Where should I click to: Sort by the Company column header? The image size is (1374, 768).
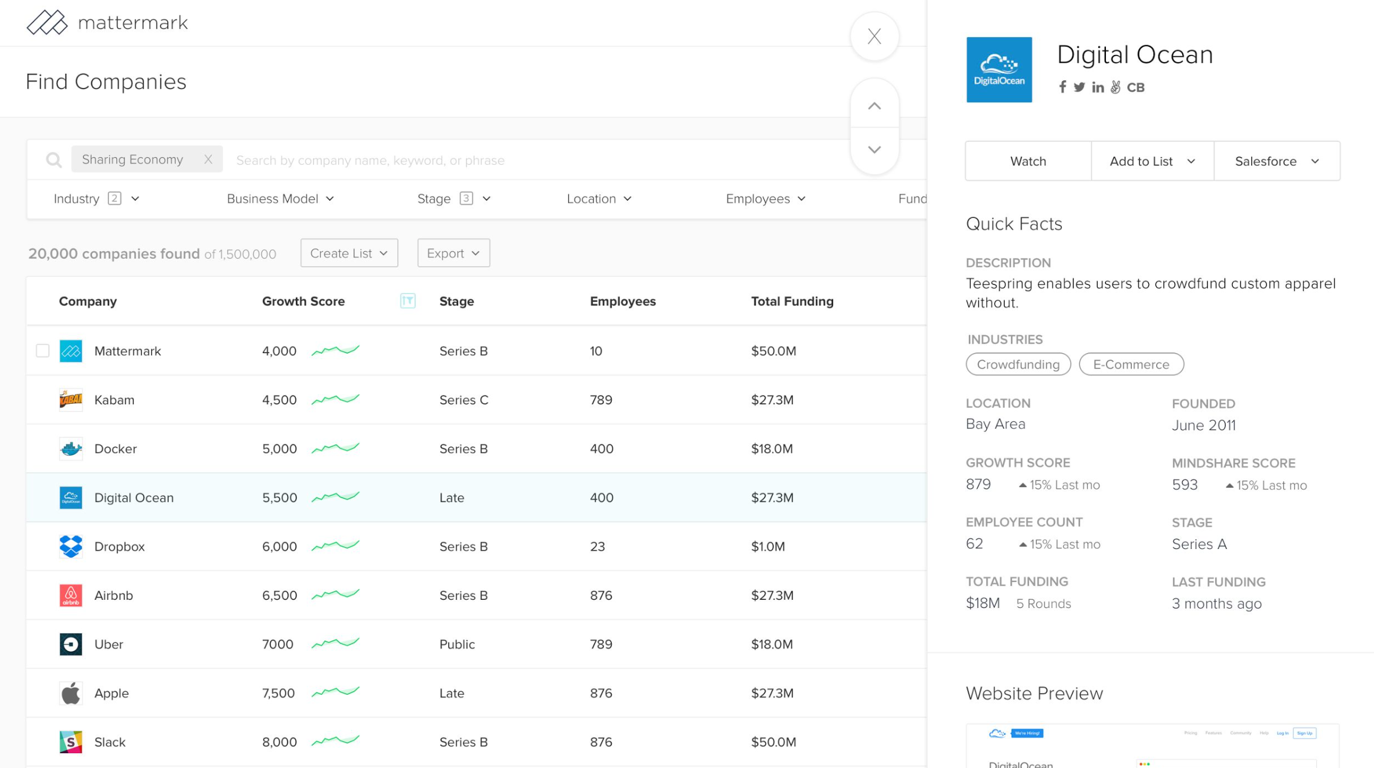(88, 301)
